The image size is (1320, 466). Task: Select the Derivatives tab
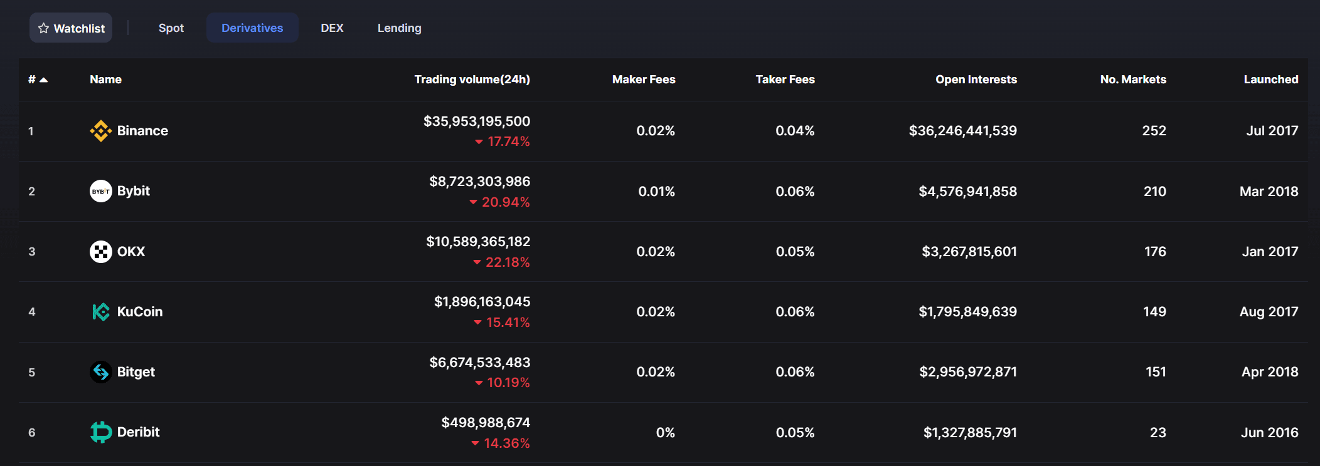tap(252, 28)
